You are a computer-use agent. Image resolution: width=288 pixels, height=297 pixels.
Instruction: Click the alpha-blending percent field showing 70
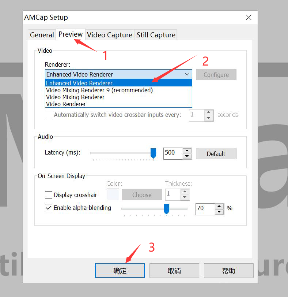tap(205, 209)
